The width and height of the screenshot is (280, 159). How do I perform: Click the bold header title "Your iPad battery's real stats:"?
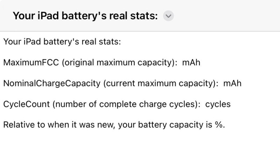tap(85, 16)
